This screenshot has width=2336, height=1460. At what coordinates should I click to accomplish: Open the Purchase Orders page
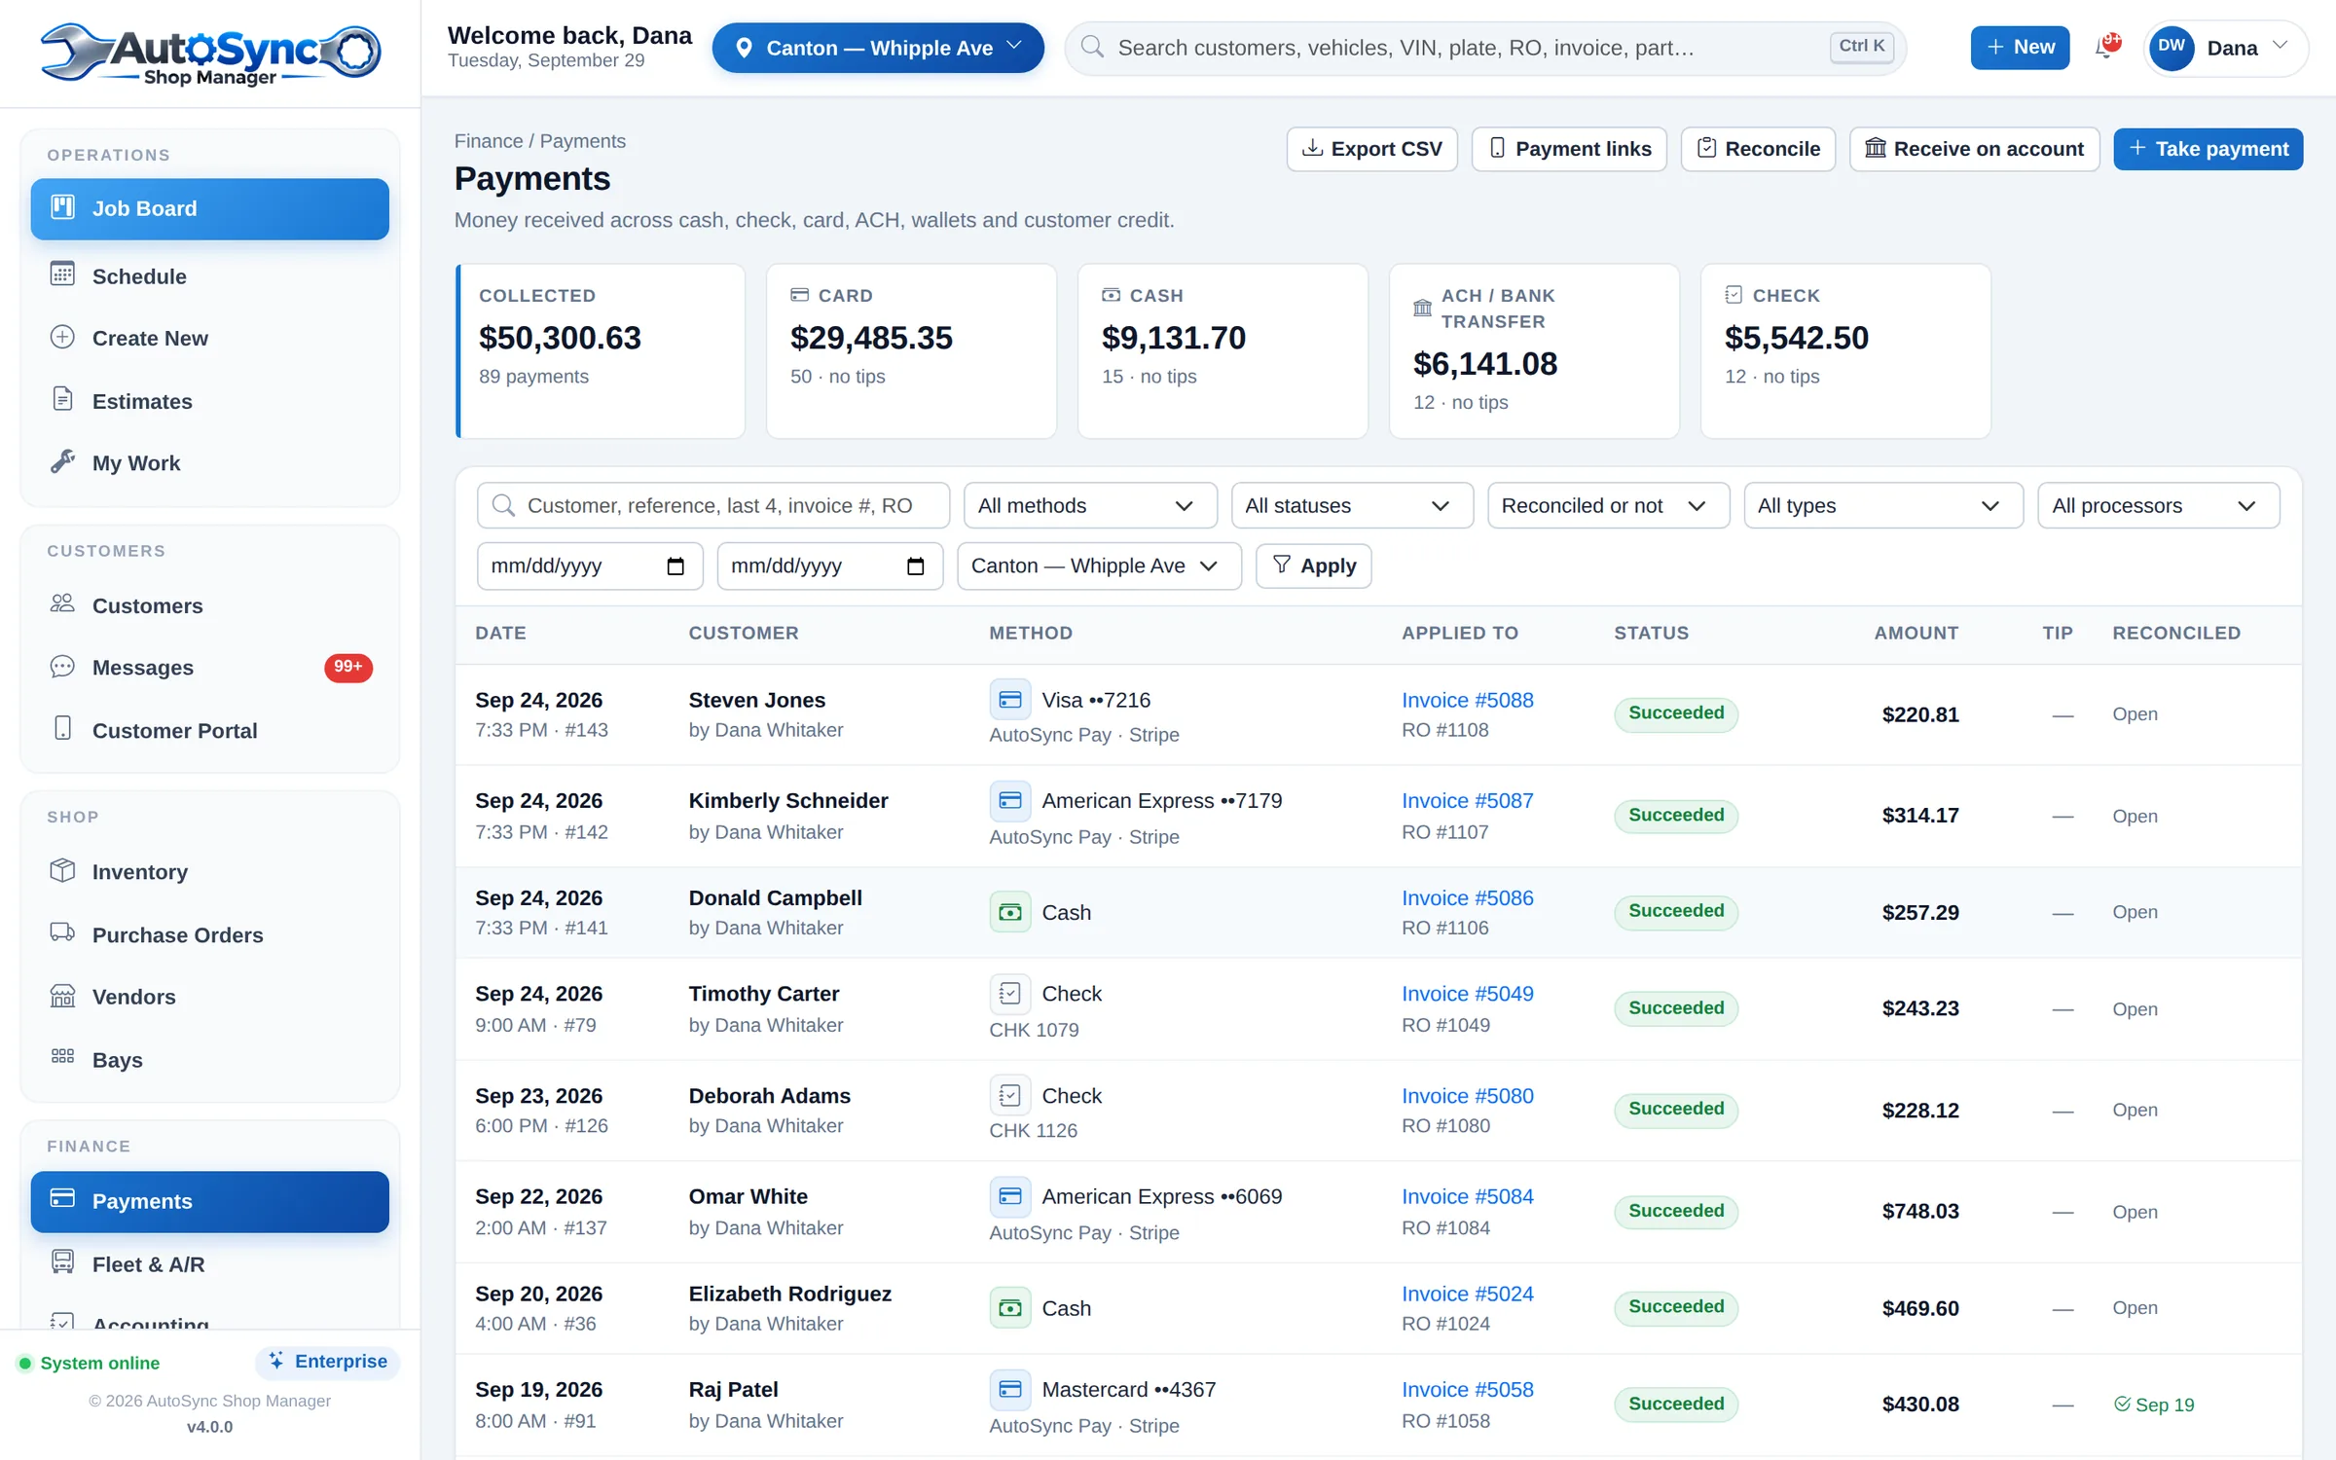[x=209, y=934]
